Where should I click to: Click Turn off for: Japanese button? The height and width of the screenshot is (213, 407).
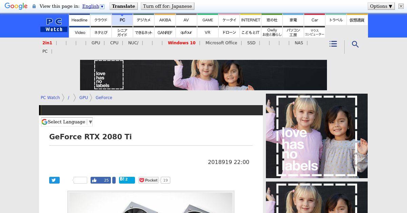click(167, 6)
